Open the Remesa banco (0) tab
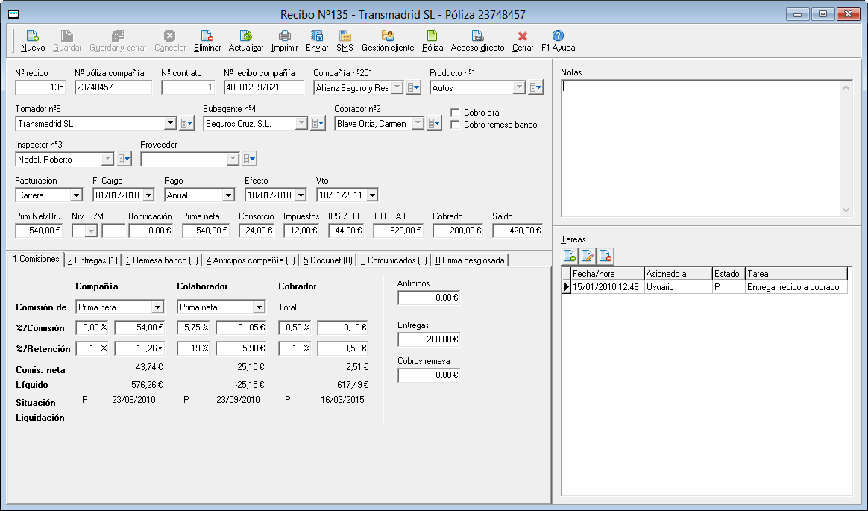Viewport: 868px width, 511px height. point(162,260)
